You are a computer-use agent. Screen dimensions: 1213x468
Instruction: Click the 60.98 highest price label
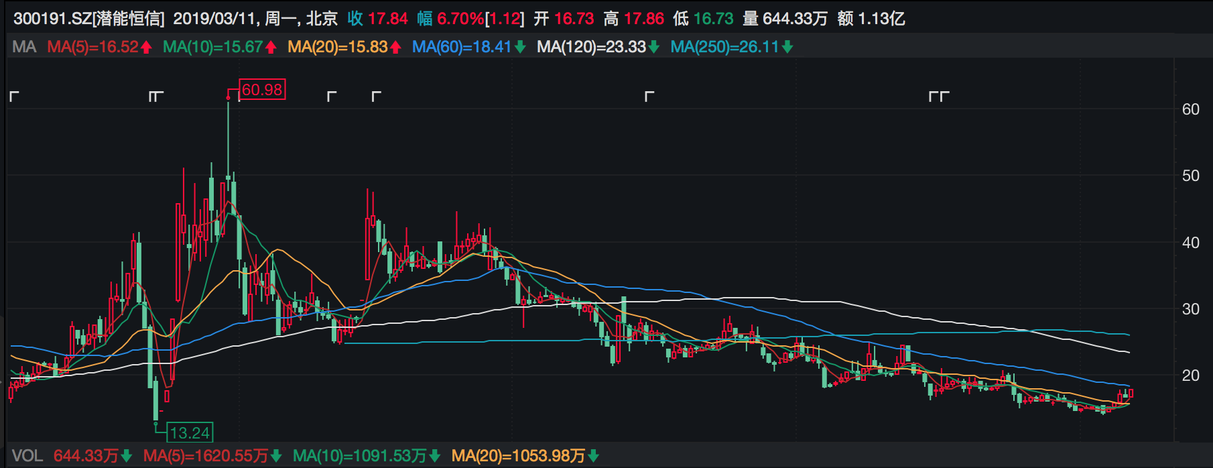click(262, 90)
